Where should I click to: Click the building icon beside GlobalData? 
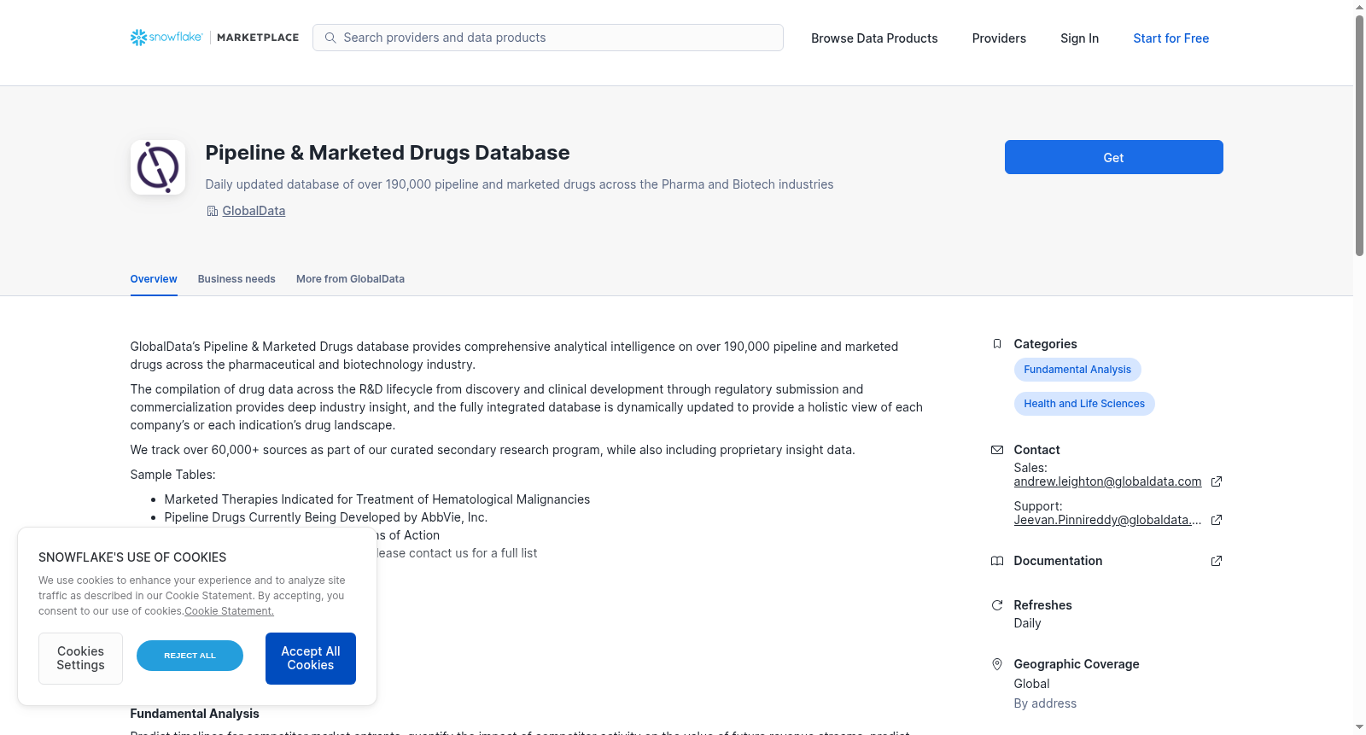213,211
